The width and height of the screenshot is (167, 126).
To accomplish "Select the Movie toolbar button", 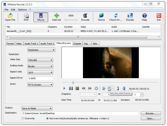I will [41, 17].
